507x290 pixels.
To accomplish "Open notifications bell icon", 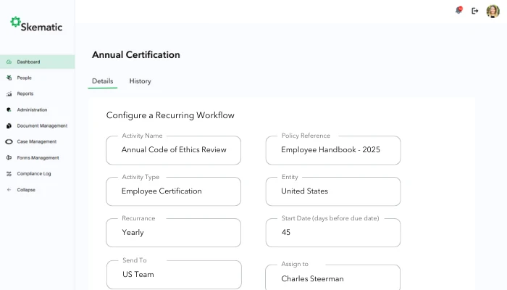I will 458,11.
